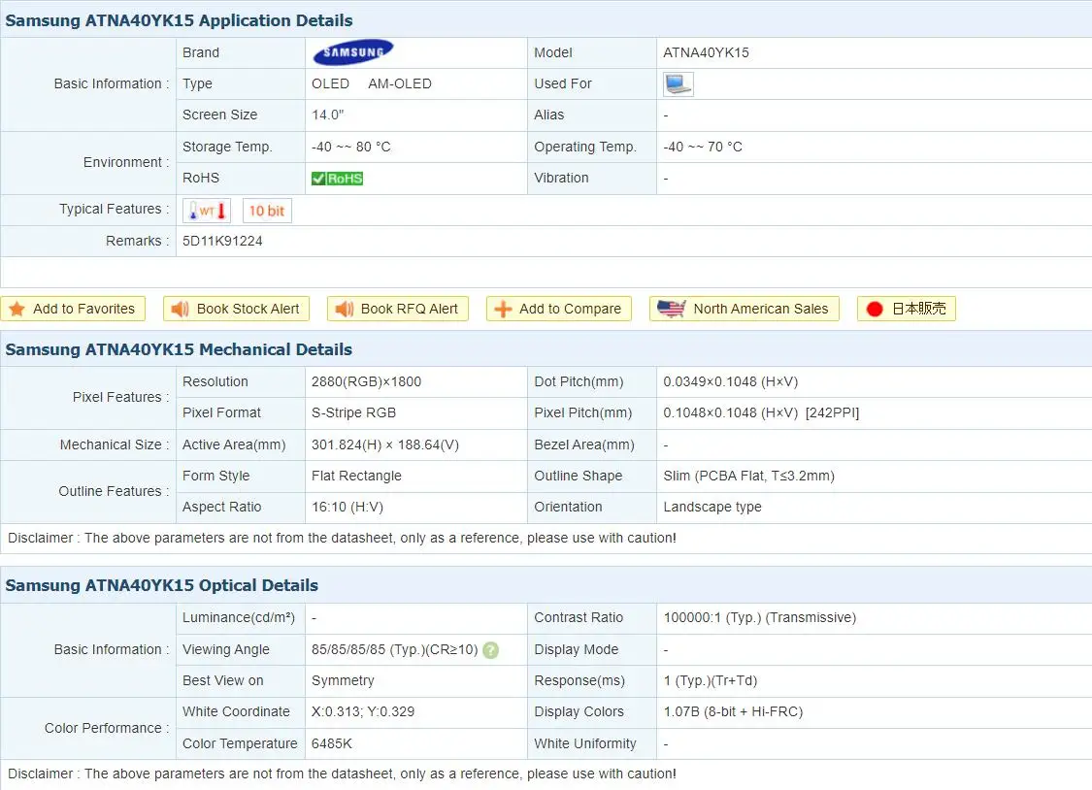
Task: Click Best View on value Symmetry
Action: point(343,680)
